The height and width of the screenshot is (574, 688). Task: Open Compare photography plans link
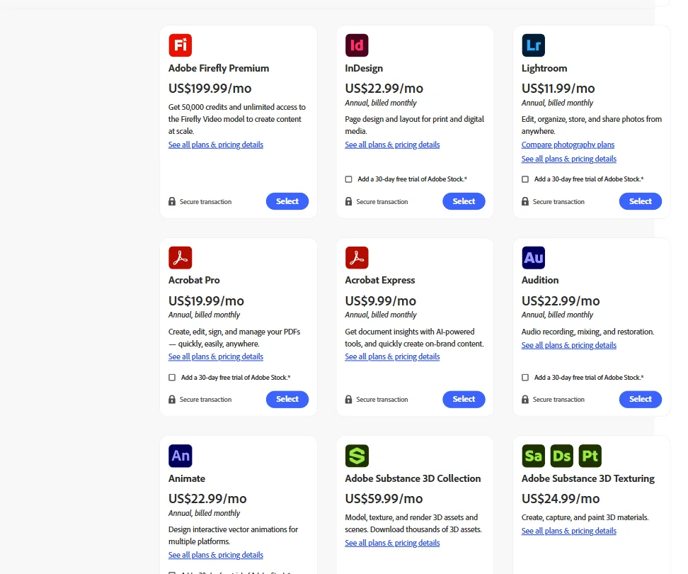568,145
